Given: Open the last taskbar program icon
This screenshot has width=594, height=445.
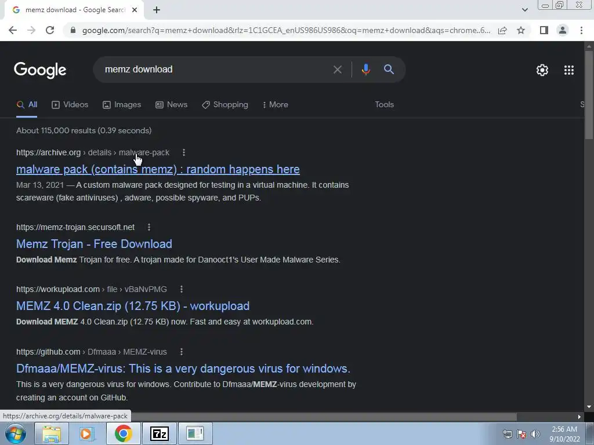Looking at the screenshot, I should click(195, 433).
